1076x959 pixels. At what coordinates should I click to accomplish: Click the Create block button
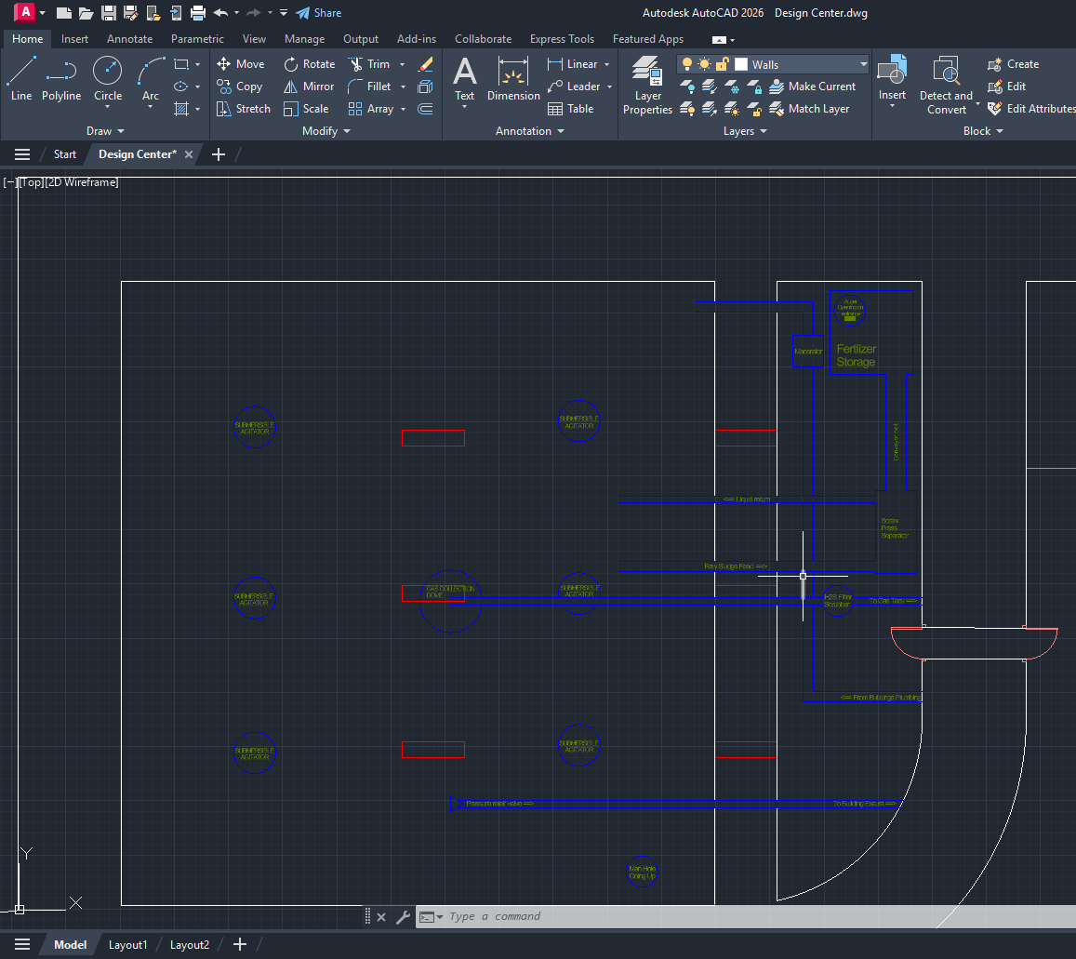(x=1013, y=64)
